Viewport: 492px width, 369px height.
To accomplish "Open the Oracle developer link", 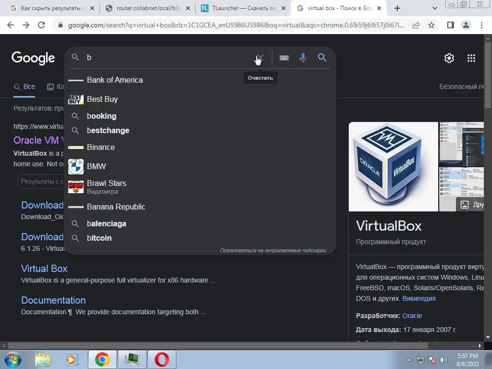I will tap(412, 316).
